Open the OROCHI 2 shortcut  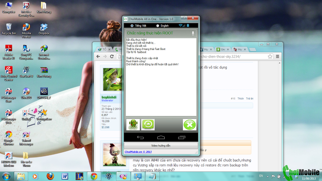(x=44, y=93)
